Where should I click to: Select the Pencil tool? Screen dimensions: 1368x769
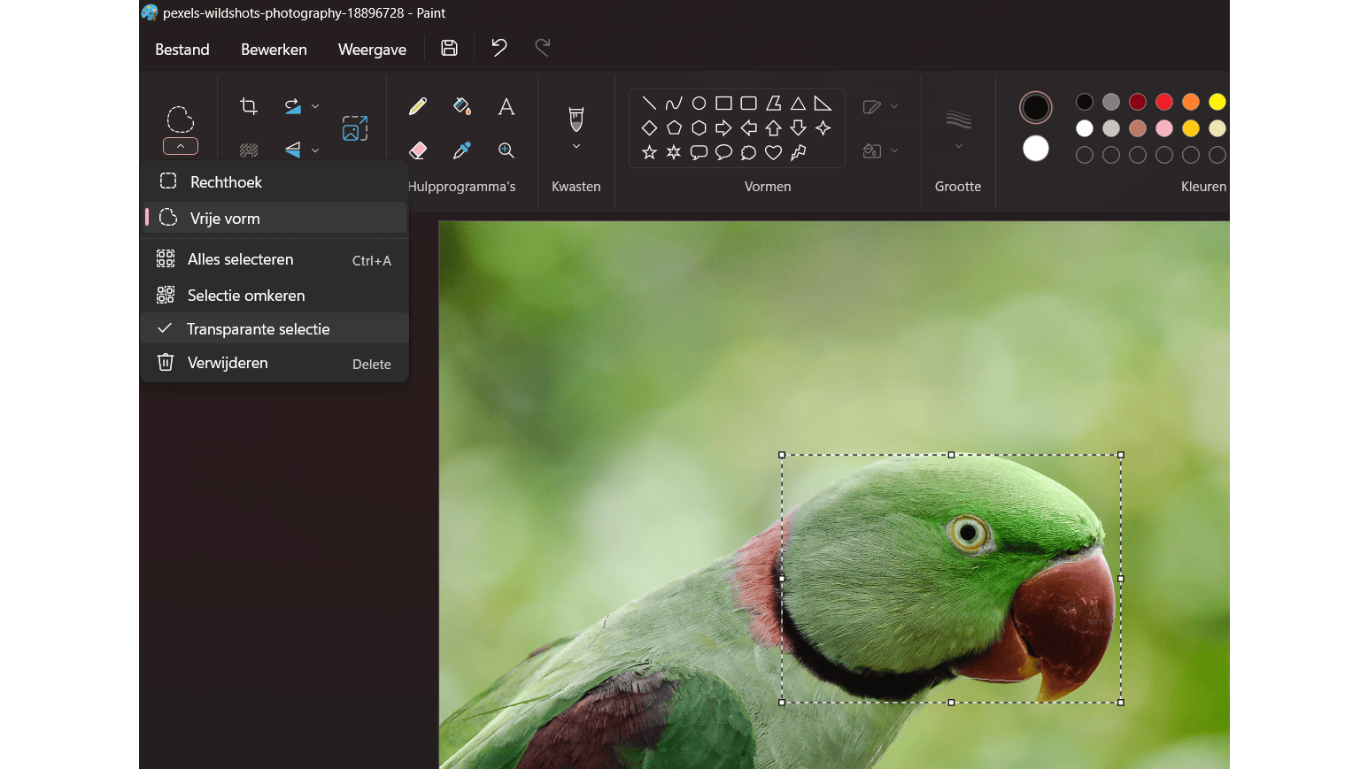pos(418,107)
